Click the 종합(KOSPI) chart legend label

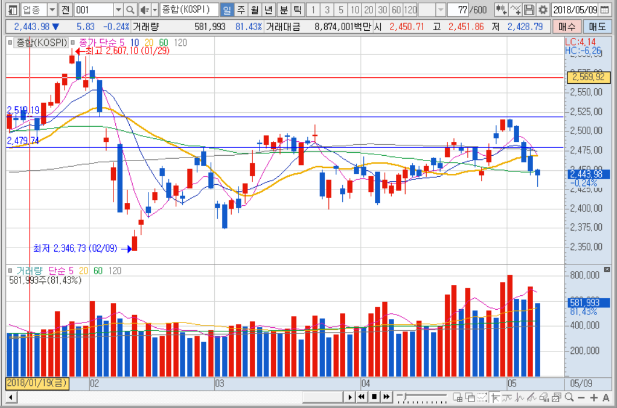41,42
